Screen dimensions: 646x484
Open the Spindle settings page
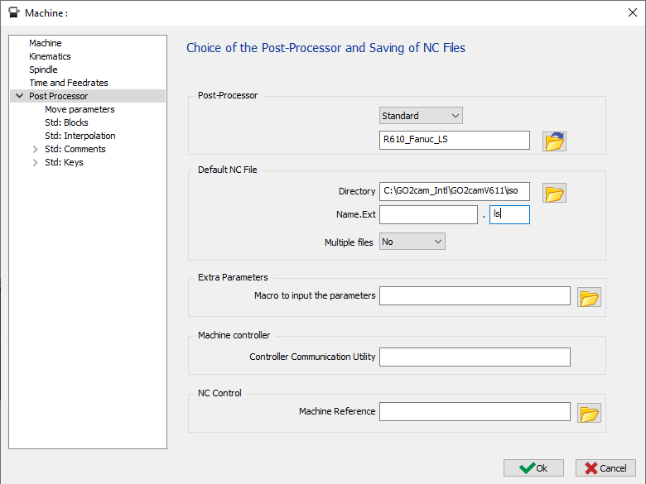43,69
